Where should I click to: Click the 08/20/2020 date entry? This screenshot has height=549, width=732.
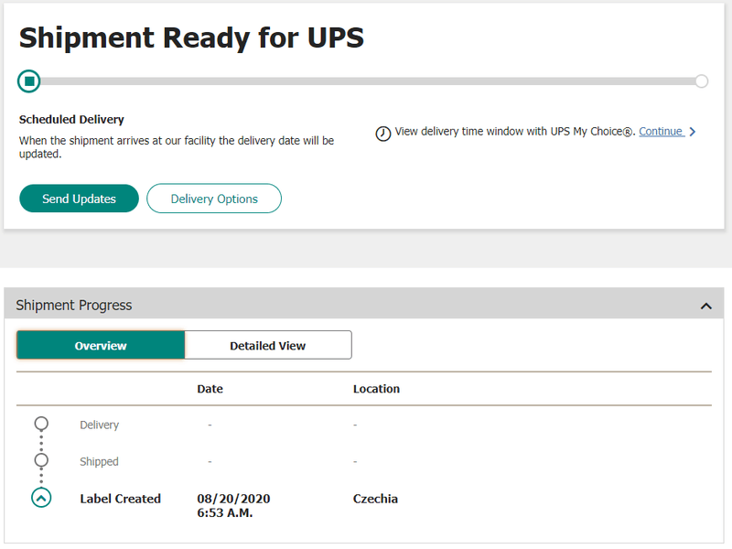[x=233, y=499]
